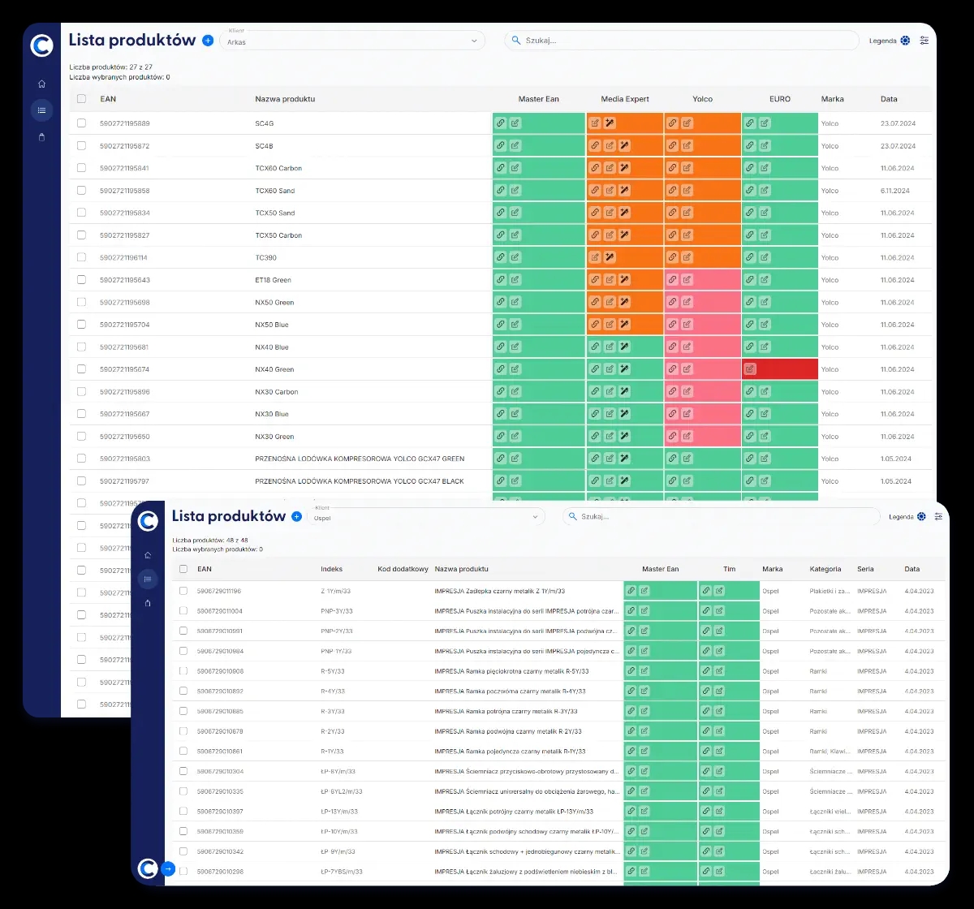974x909 pixels.
Task: Click the blue plus beside the Arkas title
Action: tap(208, 41)
